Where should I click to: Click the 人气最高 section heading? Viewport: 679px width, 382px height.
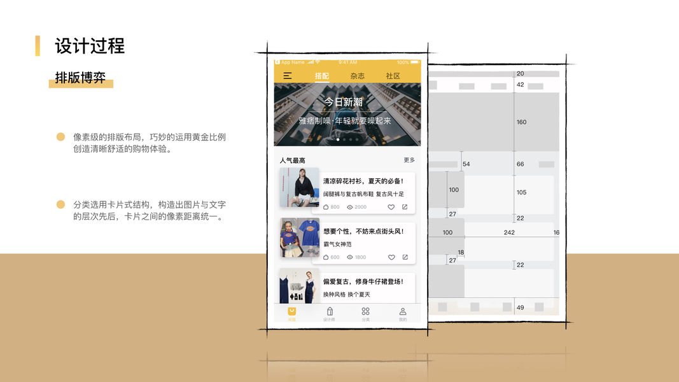click(292, 160)
